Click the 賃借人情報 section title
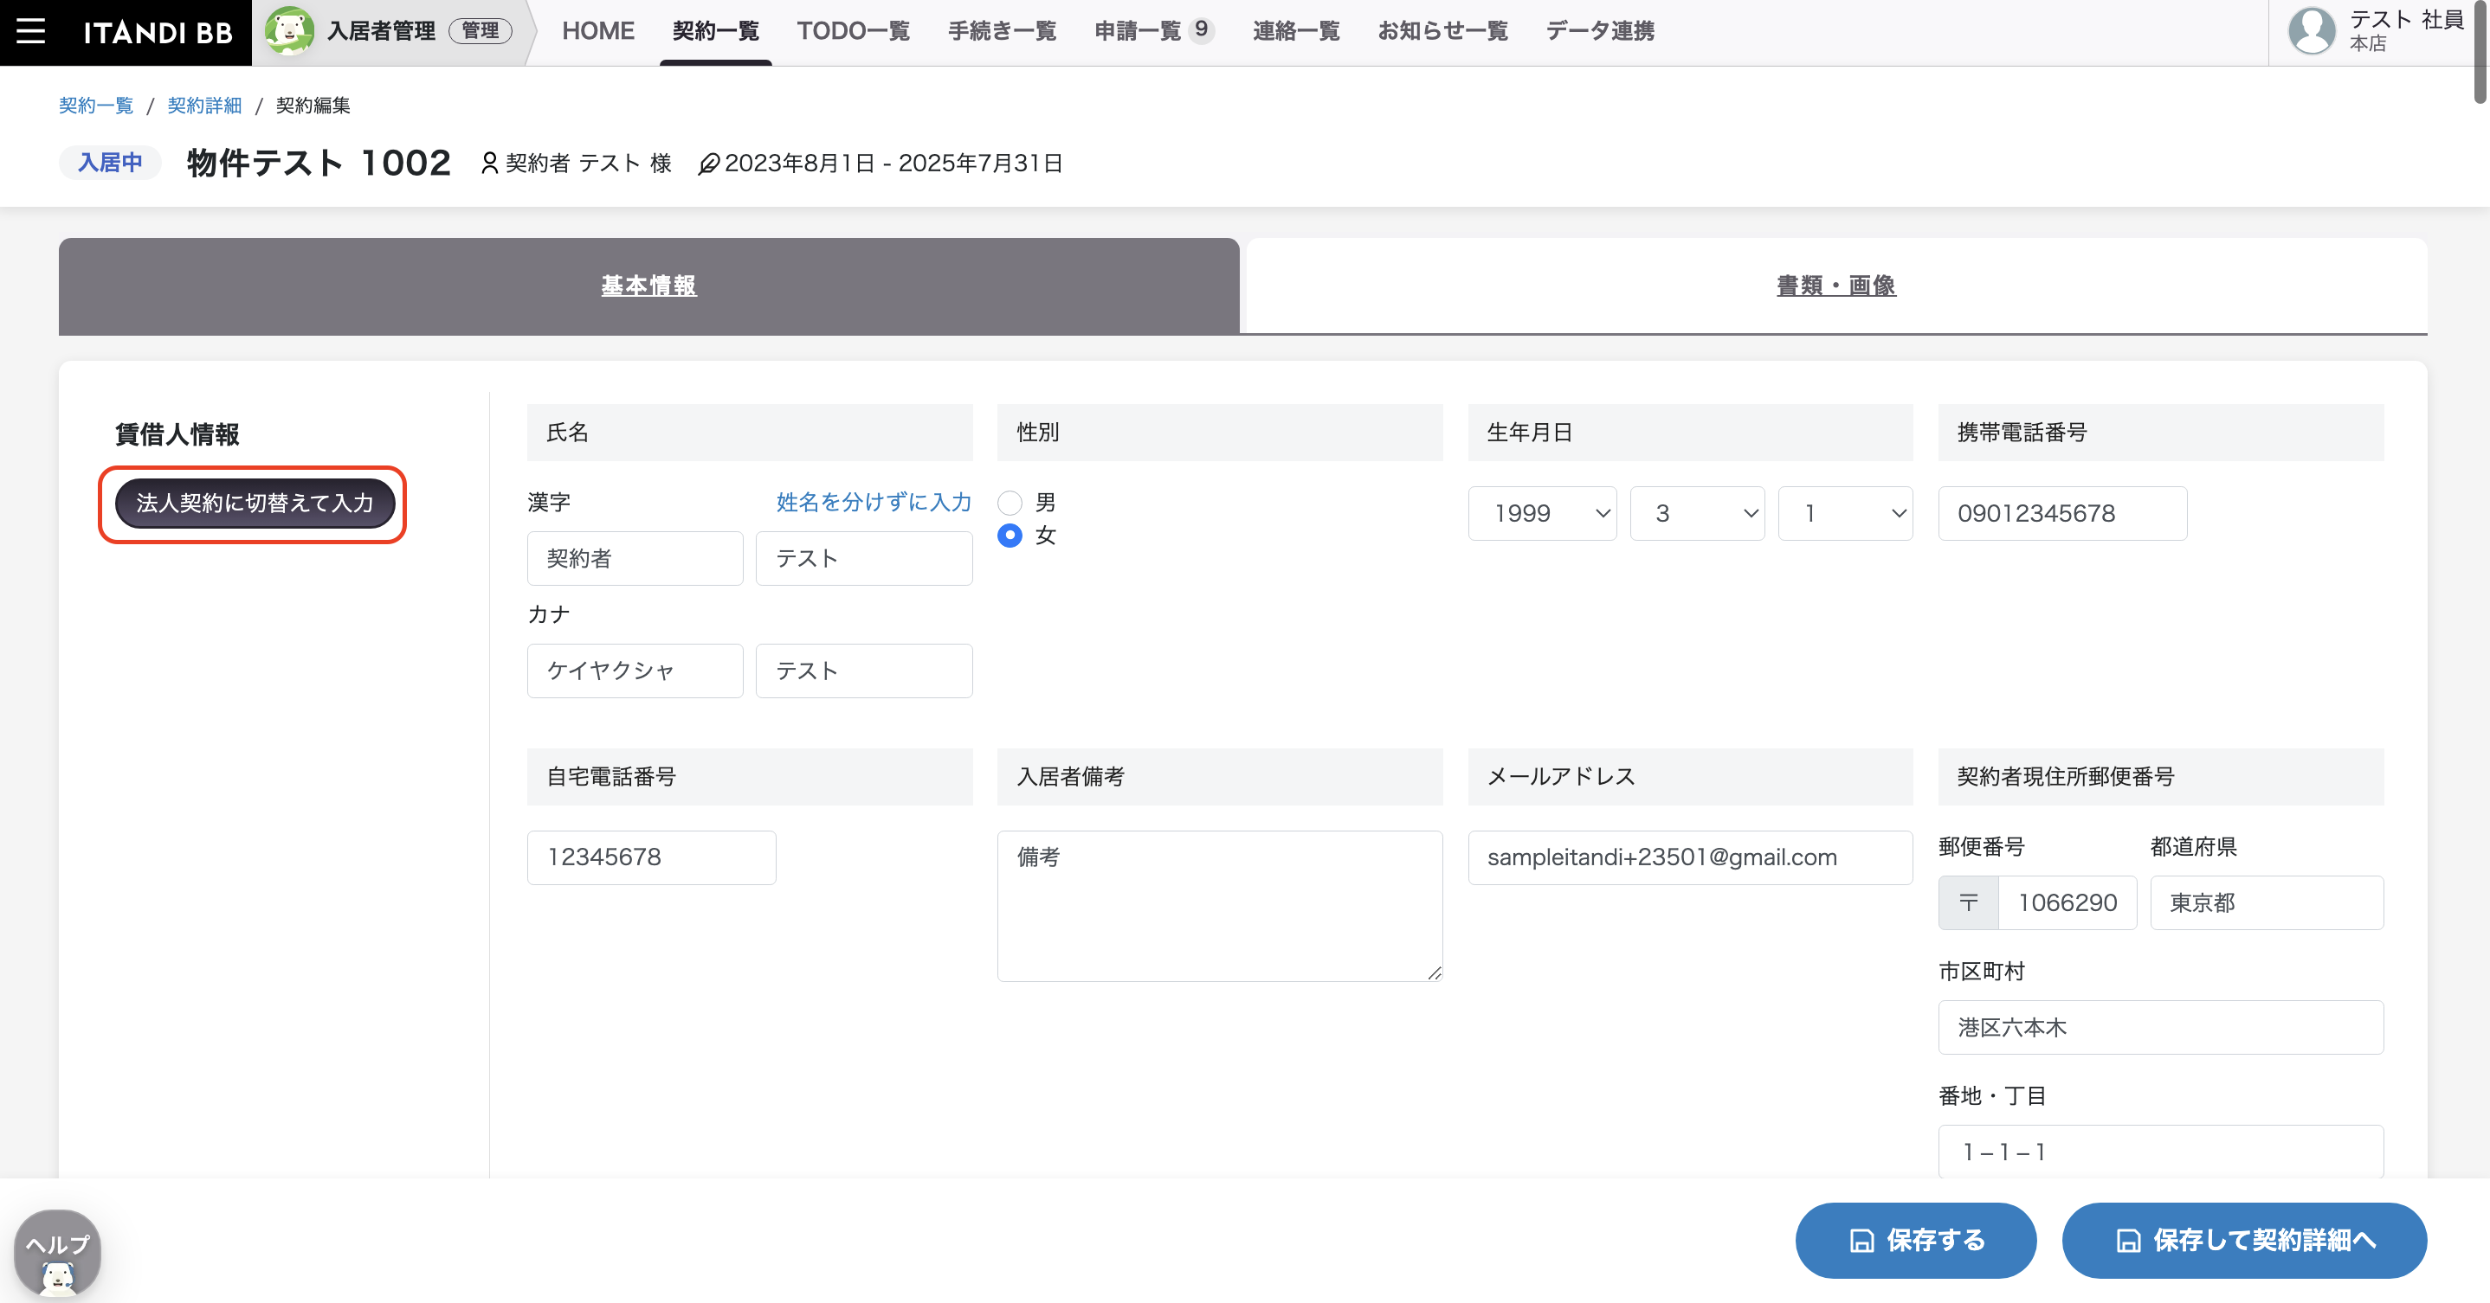Screen dimensions: 2490x1303 pyautogui.click(x=177, y=434)
